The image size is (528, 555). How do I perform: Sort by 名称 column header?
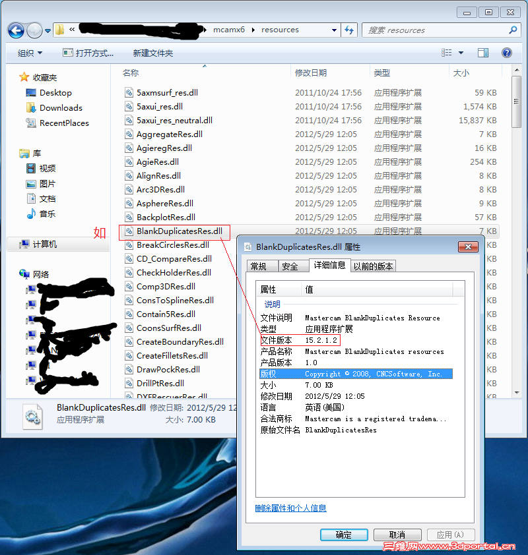coord(131,73)
